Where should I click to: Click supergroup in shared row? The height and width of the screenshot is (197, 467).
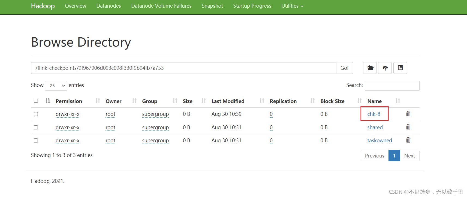[x=155, y=127]
